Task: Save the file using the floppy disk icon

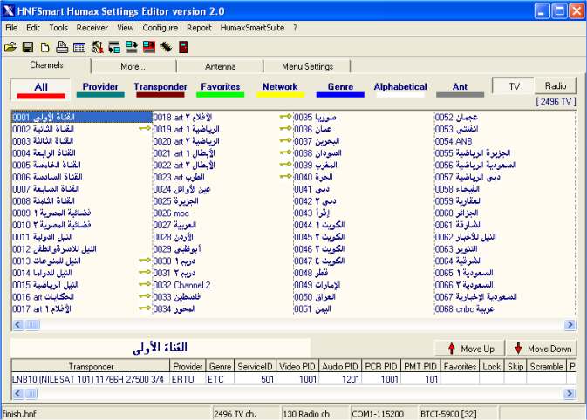Action: point(27,48)
